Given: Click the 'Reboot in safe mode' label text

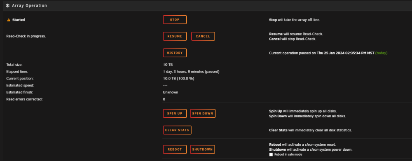Looking at the screenshot, I should pos(288,155).
